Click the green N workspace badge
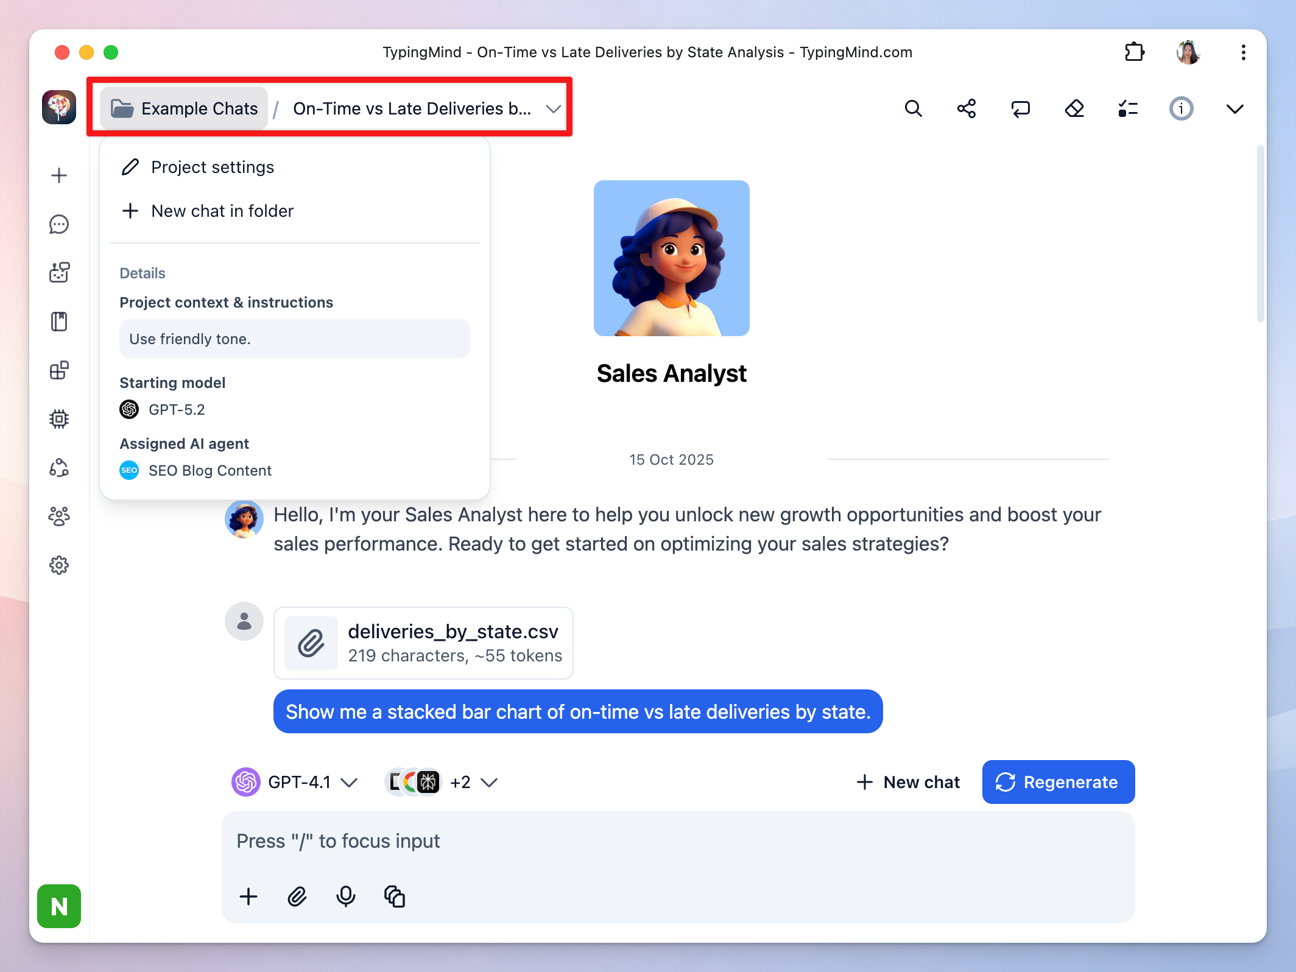Screen dimensions: 1296x972 click(59, 906)
